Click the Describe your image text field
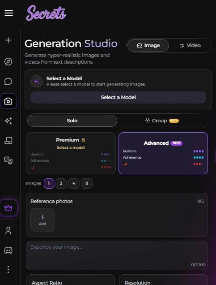Image resolution: width=216 pixels, height=285 pixels. pyautogui.click(x=117, y=255)
